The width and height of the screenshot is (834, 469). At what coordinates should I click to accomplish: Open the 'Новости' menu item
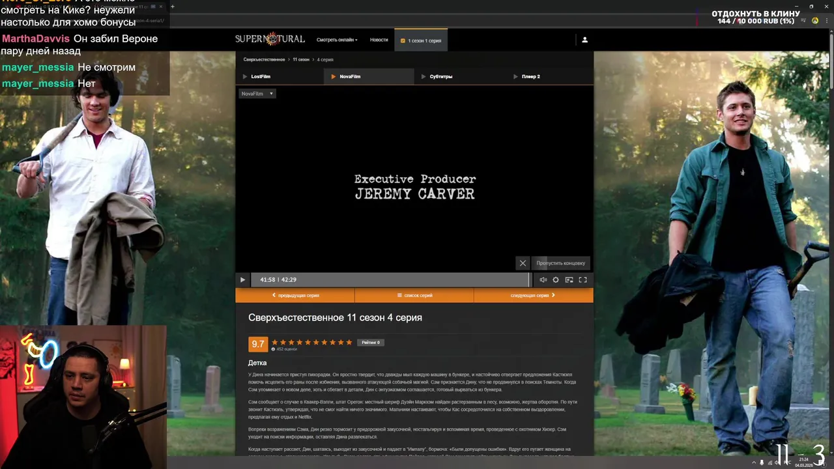coord(379,40)
